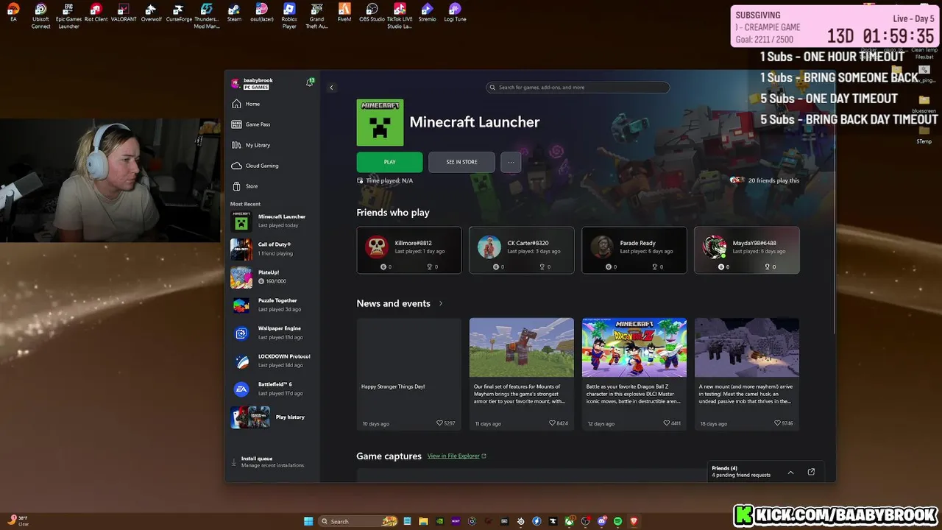Click the taskbar Search box
Viewport: 942px width, 530px height.
tap(359, 521)
